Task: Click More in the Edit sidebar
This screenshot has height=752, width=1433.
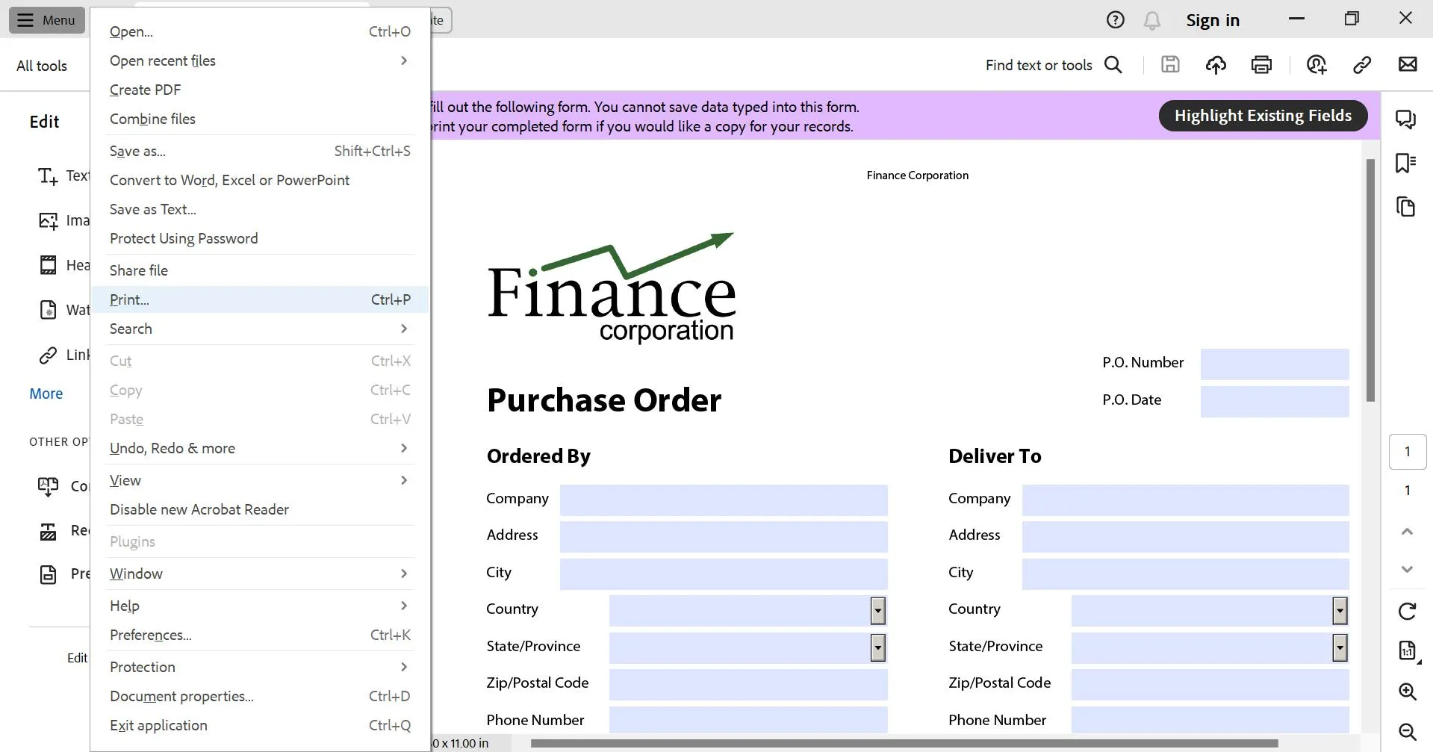Action: (46, 394)
